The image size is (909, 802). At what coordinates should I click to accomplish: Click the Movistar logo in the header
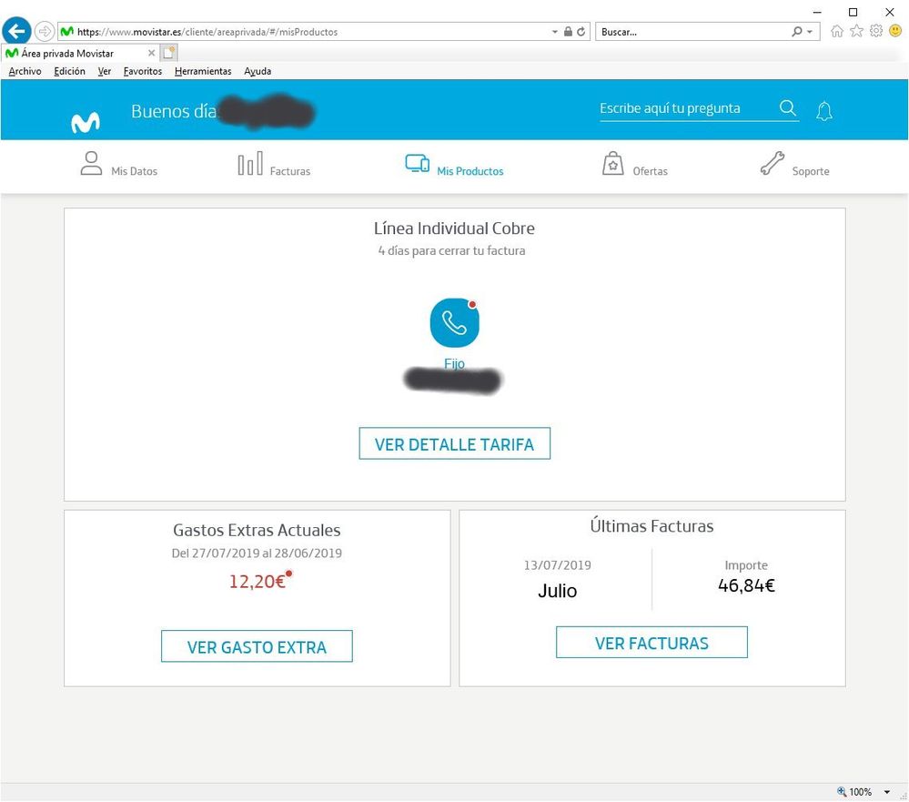(x=86, y=122)
